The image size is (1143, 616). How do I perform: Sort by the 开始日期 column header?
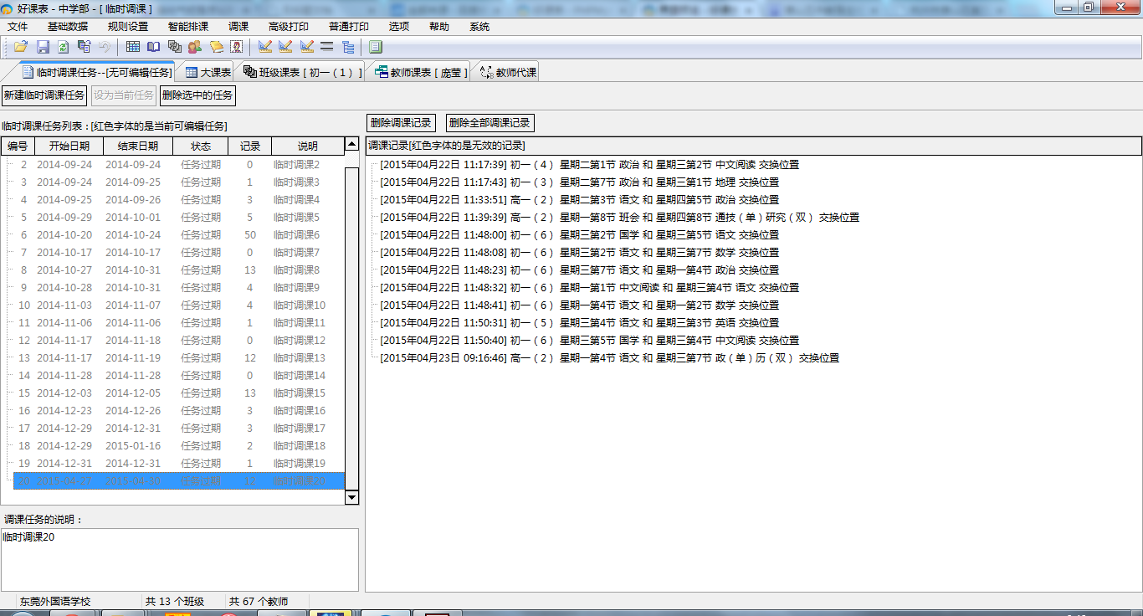click(69, 146)
